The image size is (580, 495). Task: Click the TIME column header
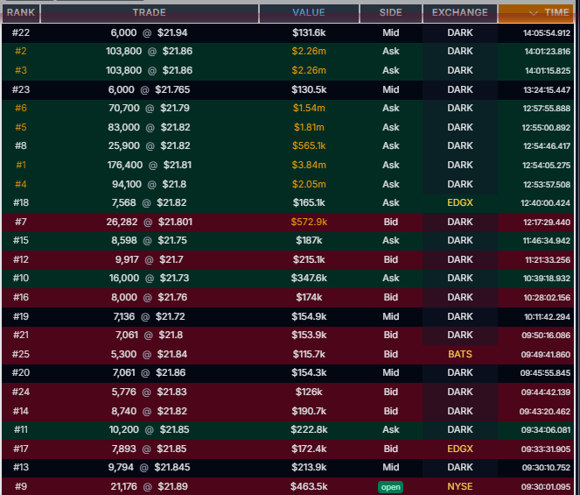536,12
